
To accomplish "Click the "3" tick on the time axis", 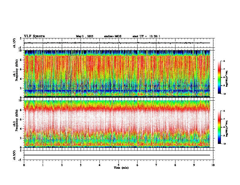I will point(81,165).
